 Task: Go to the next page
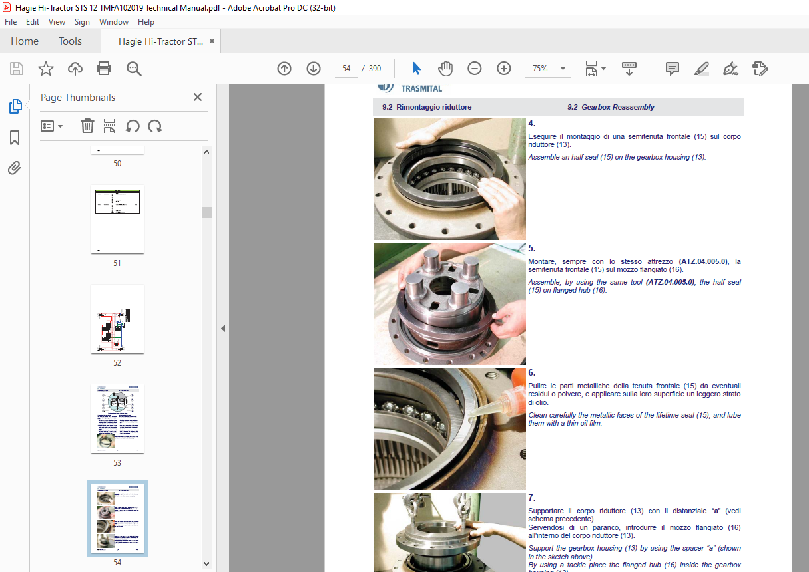point(314,69)
